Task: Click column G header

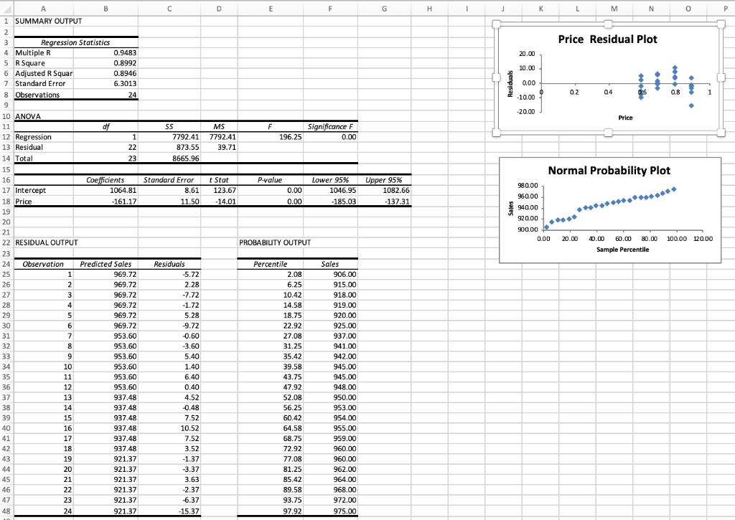Action: click(385, 9)
